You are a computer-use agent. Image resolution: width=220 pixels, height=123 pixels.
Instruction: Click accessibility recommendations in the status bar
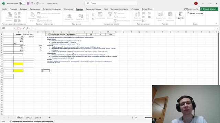coord(31,122)
